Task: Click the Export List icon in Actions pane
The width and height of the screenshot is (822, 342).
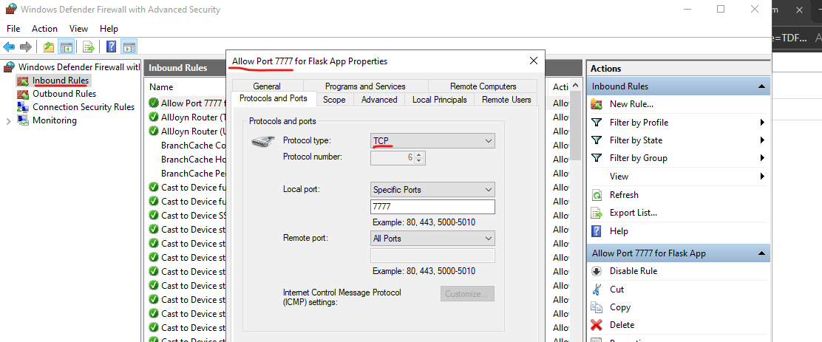Action: pos(597,213)
